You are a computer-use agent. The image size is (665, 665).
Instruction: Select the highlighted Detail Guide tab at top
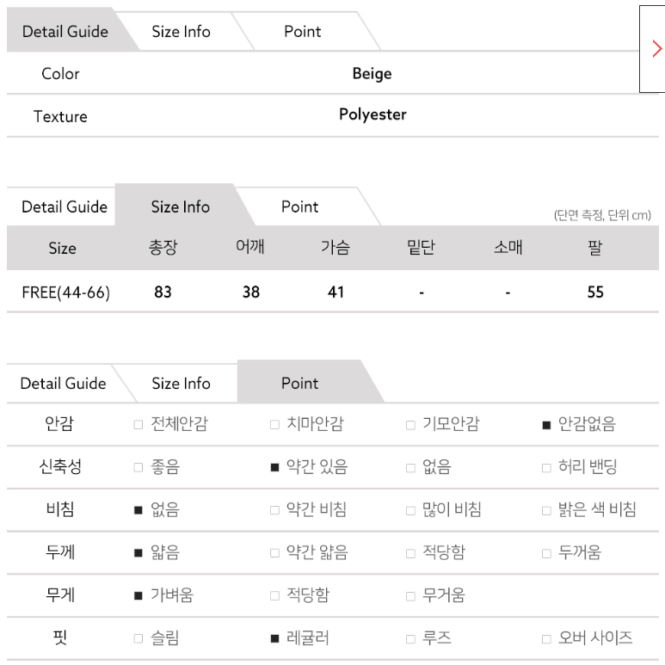(x=65, y=32)
